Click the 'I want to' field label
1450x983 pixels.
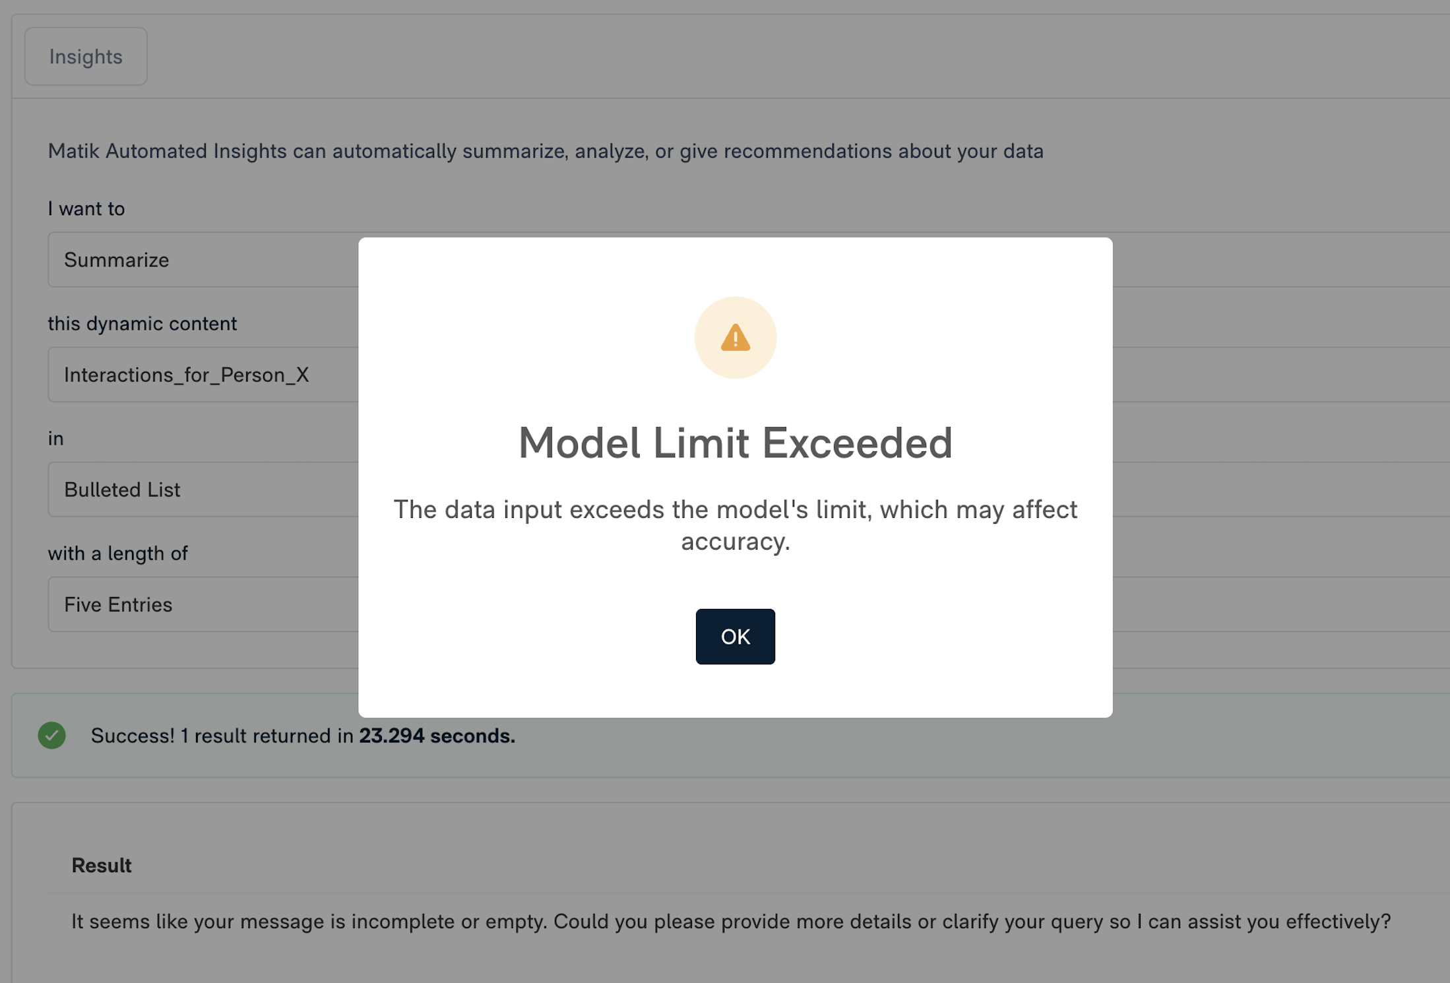[x=86, y=208]
